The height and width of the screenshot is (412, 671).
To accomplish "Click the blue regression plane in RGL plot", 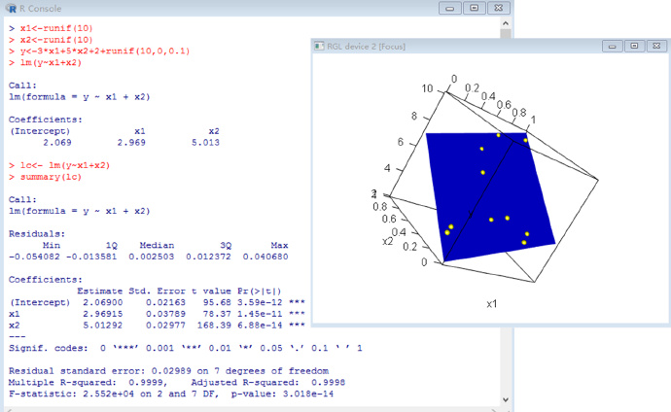I will [490, 196].
